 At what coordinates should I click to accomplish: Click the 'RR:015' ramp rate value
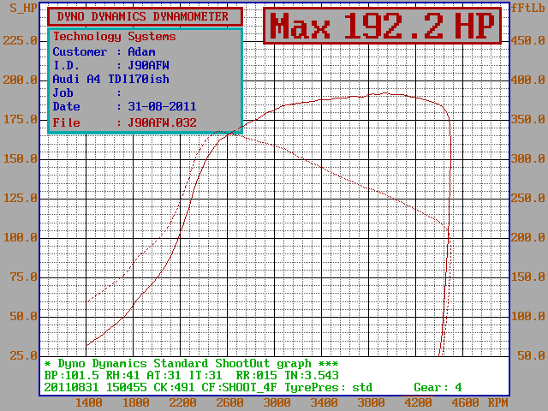click(x=257, y=375)
